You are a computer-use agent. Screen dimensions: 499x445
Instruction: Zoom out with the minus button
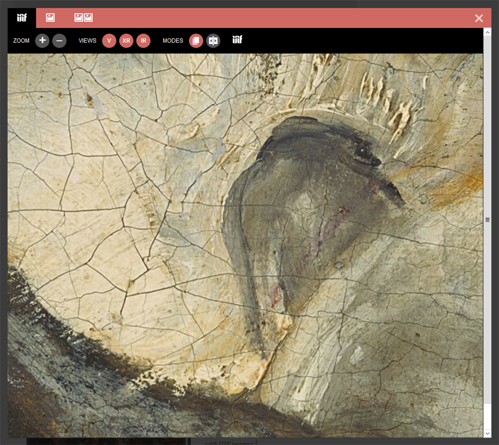59,41
